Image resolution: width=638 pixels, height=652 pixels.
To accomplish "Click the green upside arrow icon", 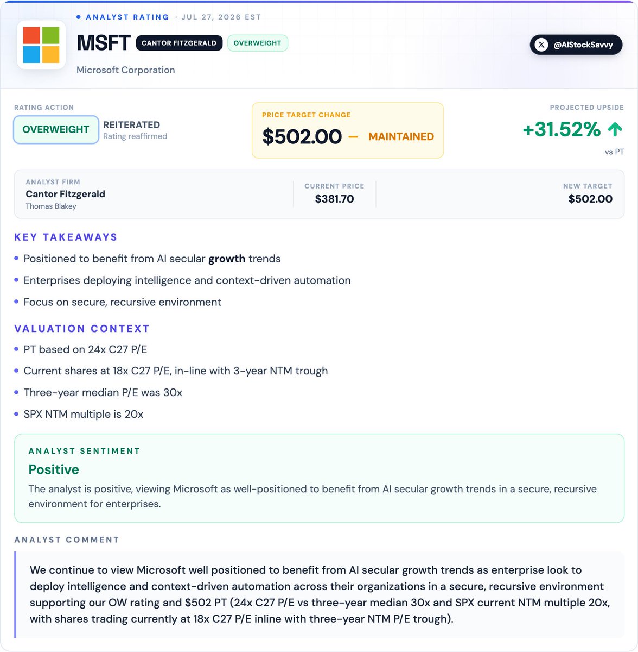I will tap(615, 129).
